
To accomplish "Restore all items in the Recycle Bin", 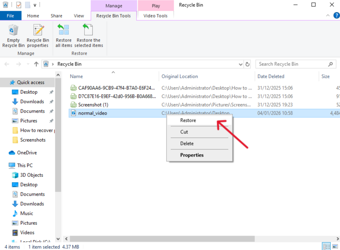I will point(63,36).
